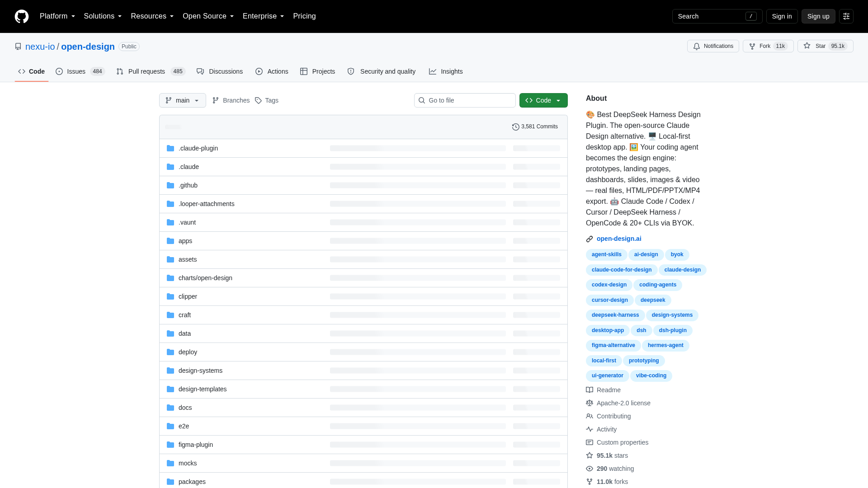The width and height of the screenshot is (868, 488).
Task: Click the Sign in button
Action: click(x=782, y=16)
